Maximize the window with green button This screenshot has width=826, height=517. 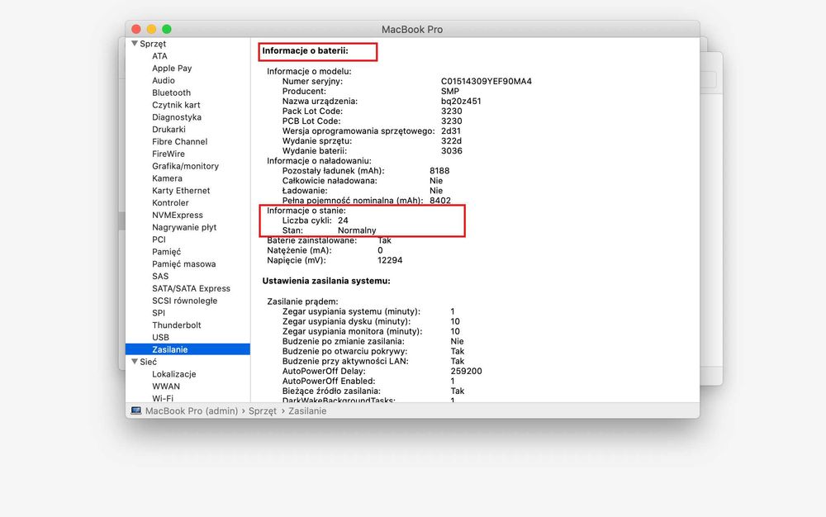pos(167,29)
